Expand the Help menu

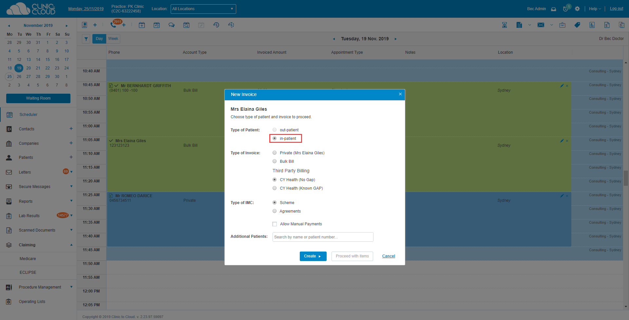click(x=595, y=9)
